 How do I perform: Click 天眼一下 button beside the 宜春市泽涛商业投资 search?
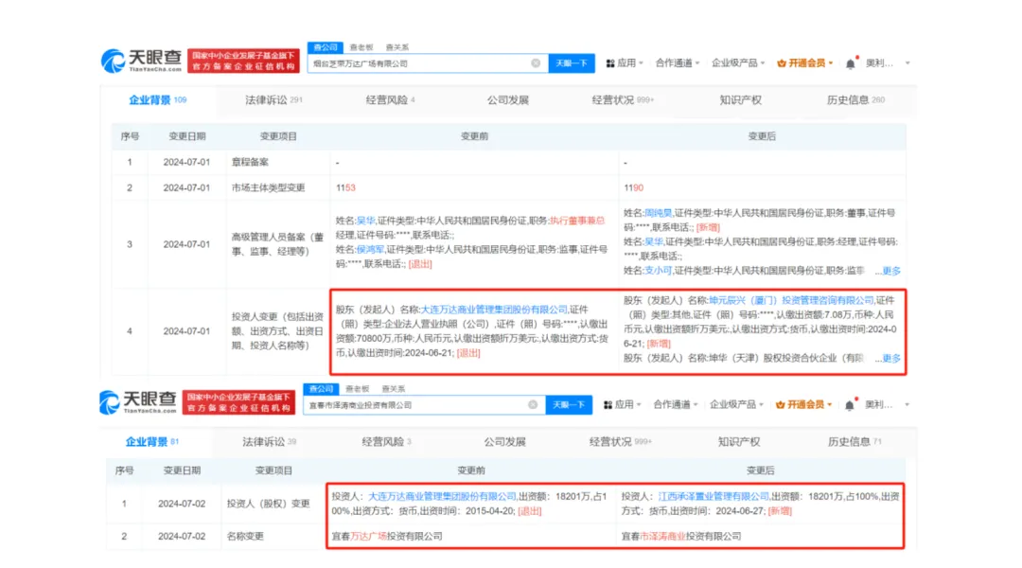pyautogui.click(x=569, y=405)
